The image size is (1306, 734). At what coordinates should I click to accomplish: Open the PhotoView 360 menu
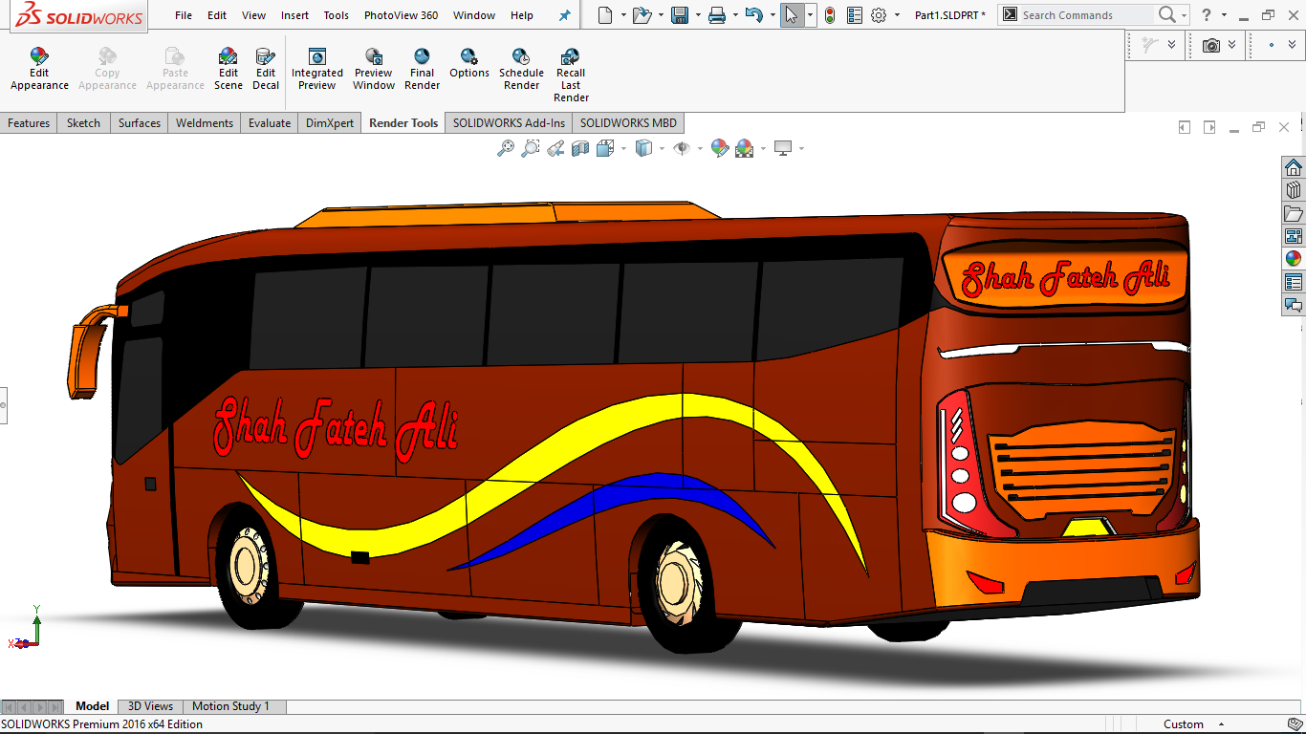point(402,15)
